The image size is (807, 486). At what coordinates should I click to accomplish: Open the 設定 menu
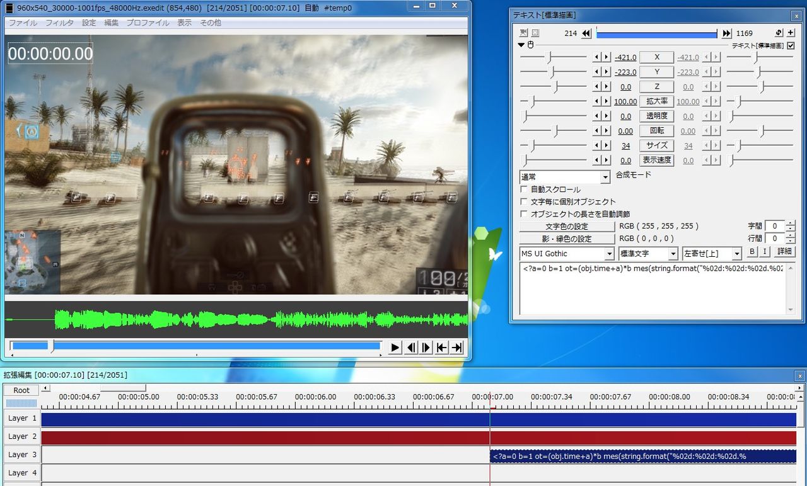pos(90,23)
